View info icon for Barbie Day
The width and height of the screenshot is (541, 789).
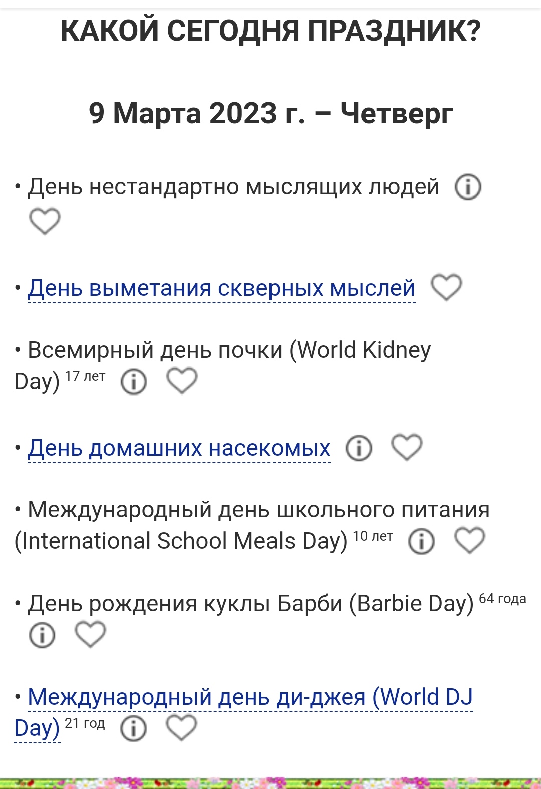42,635
